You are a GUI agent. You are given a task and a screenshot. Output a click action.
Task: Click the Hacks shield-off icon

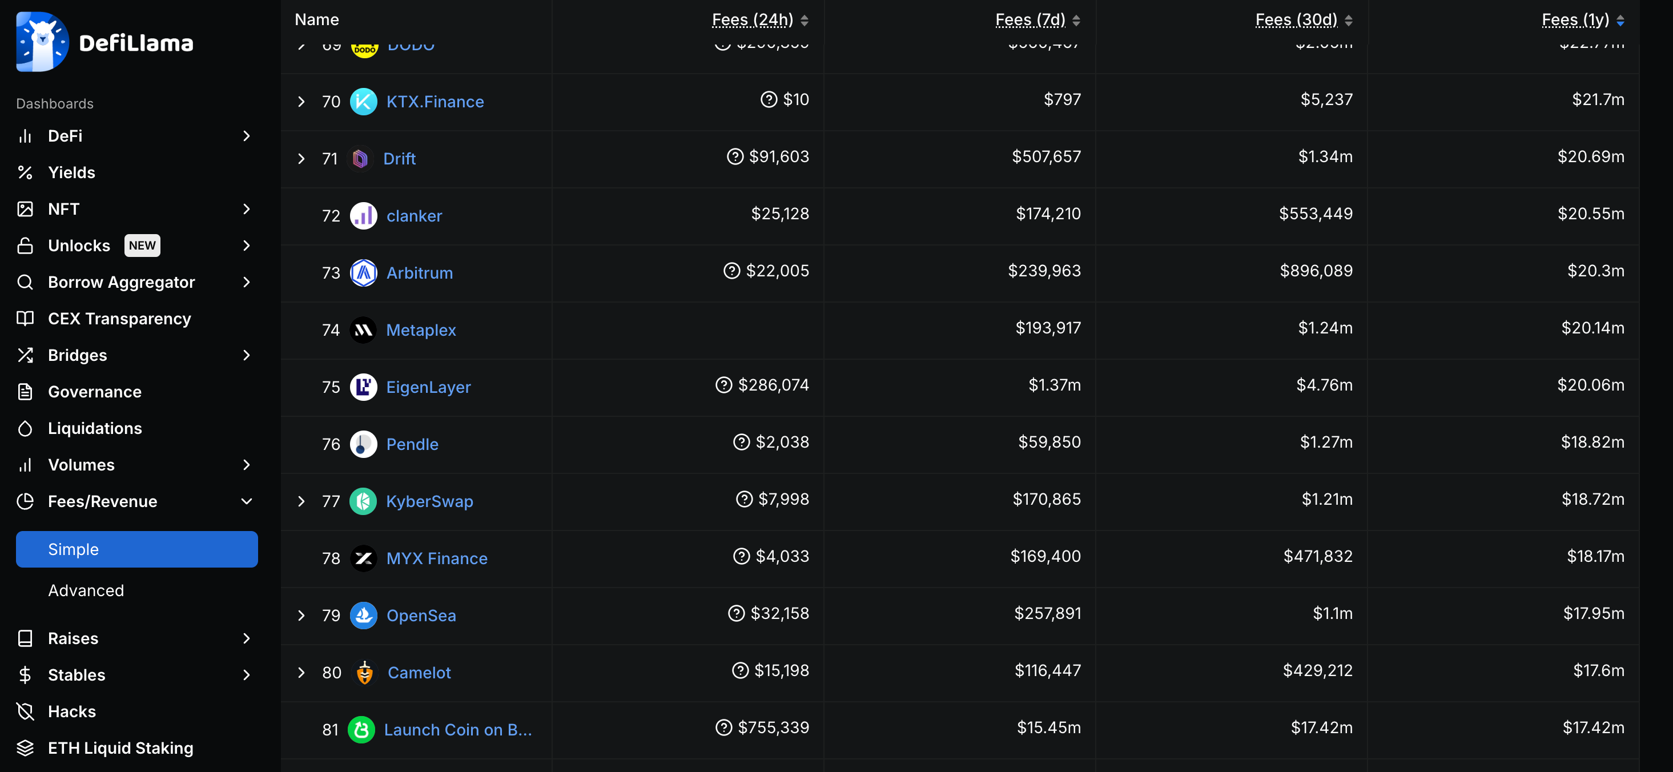tap(25, 711)
